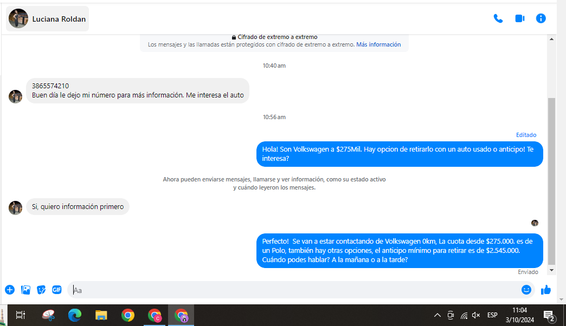Viewport: 566px width, 326px height.
Task: Show hidden system tray icons
Action: coord(437,315)
